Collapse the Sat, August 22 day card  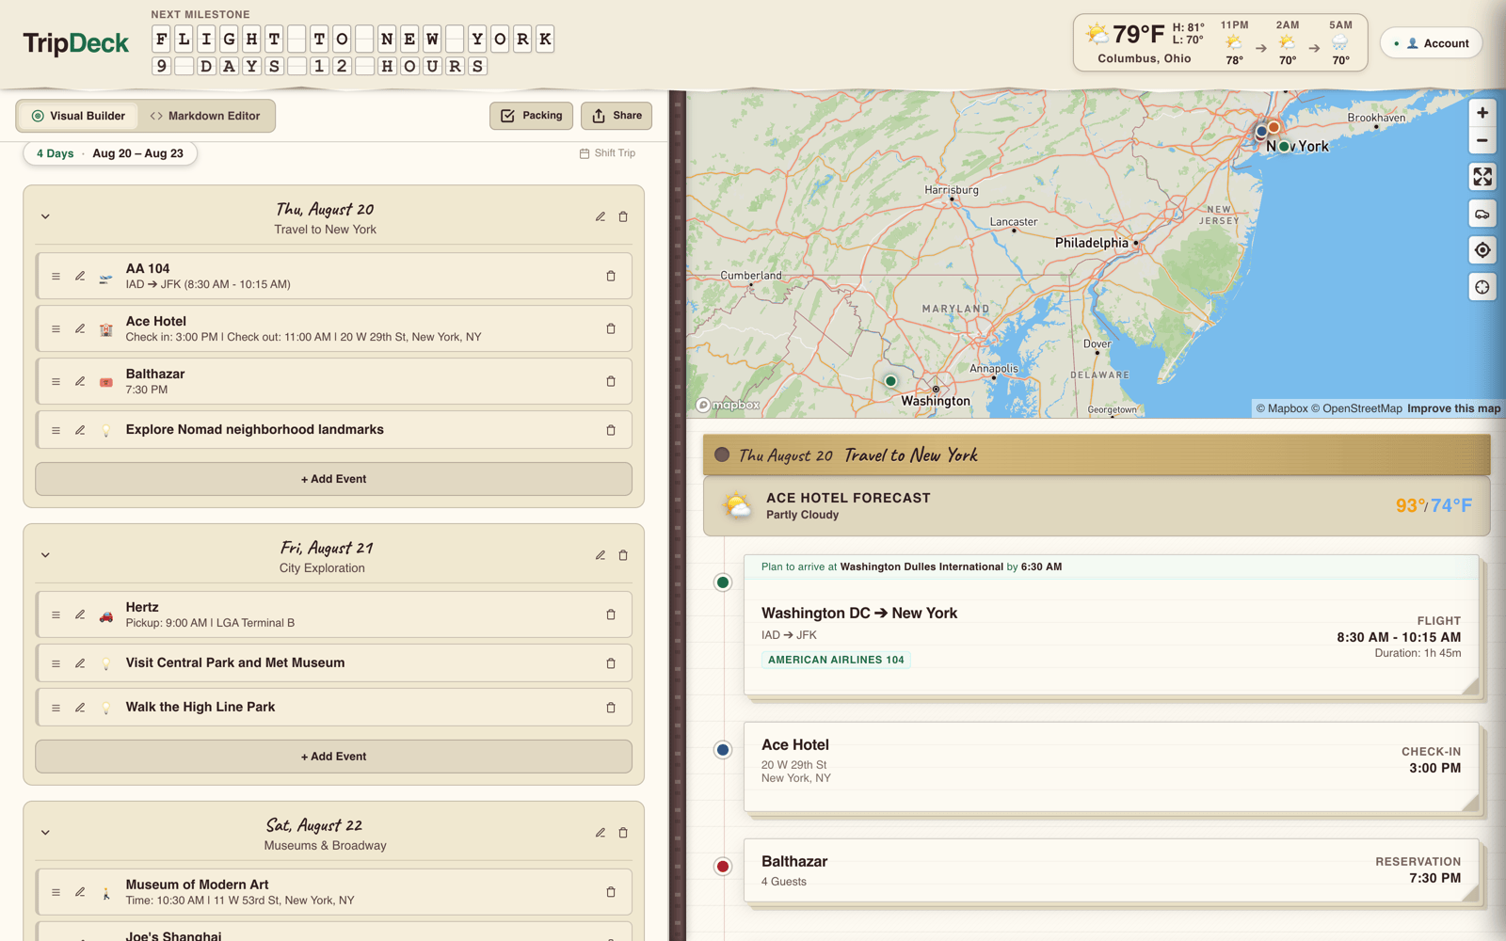click(x=45, y=833)
